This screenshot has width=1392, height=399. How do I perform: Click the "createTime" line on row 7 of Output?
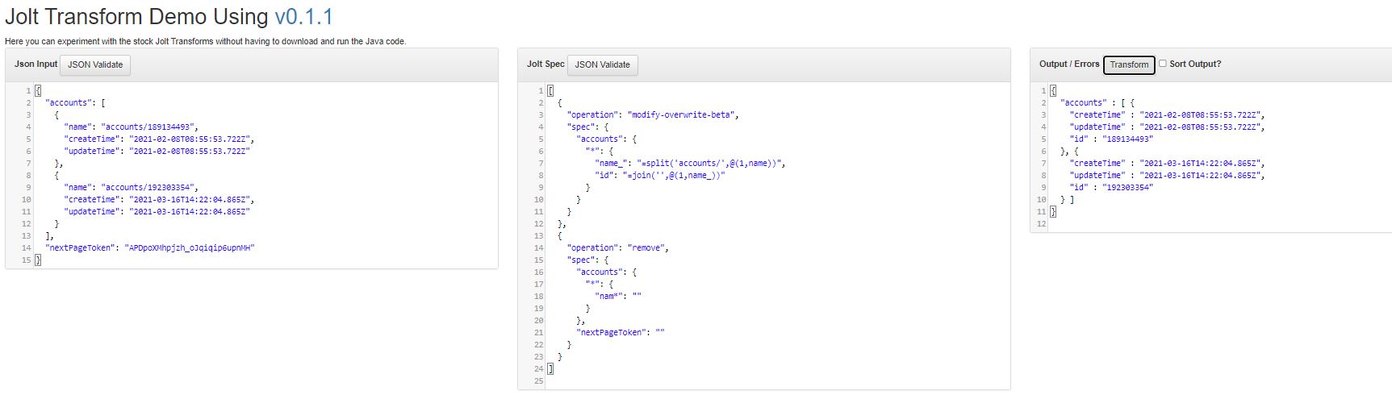point(1167,164)
